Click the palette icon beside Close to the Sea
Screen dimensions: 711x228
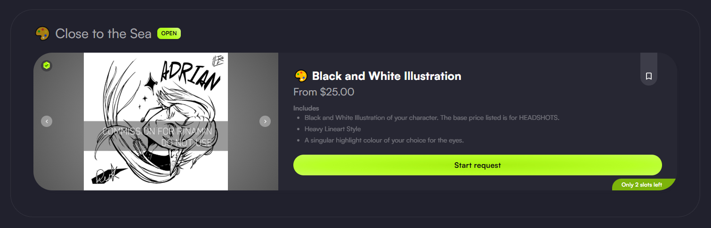[x=42, y=33]
